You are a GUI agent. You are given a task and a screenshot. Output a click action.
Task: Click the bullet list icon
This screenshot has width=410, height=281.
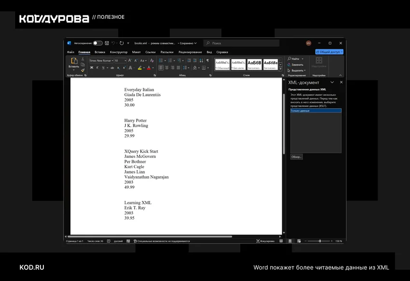pos(161,60)
